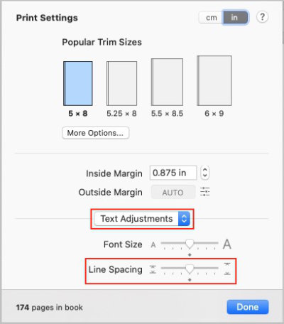Click the Line Spacing slider handle
The width and height of the screenshot is (284, 324).
click(x=190, y=269)
